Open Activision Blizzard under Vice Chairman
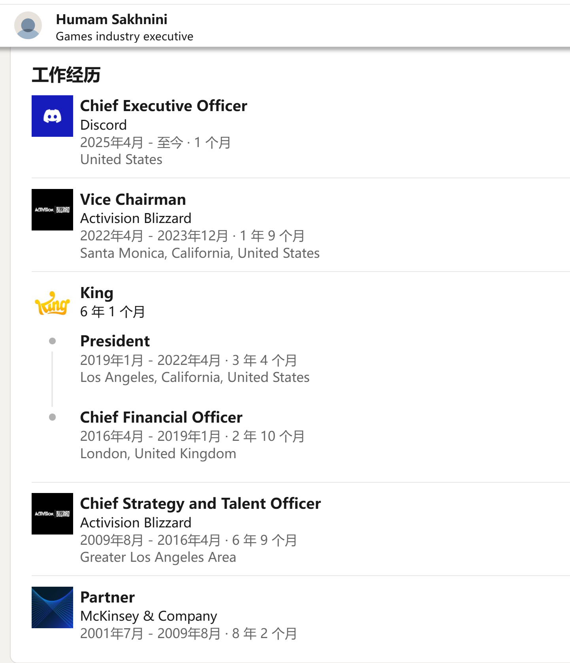Screen dimensions: 570x663 point(136,218)
